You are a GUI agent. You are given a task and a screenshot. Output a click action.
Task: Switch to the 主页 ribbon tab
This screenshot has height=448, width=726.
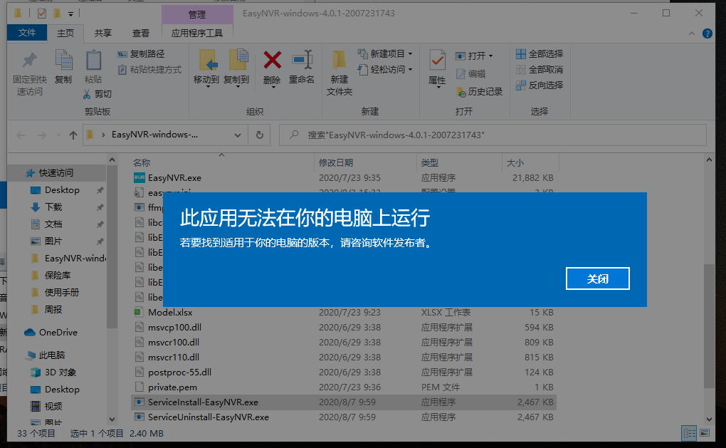(x=65, y=33)
